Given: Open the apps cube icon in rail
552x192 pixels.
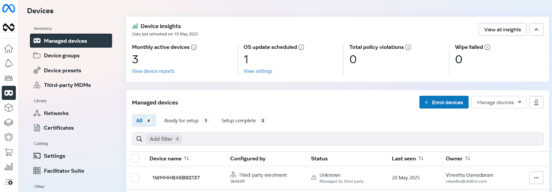Looking at the screenshot, I should coord(9,108).
